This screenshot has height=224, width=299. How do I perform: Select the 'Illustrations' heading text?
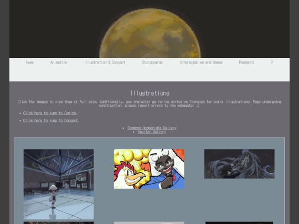pos(149,93)
